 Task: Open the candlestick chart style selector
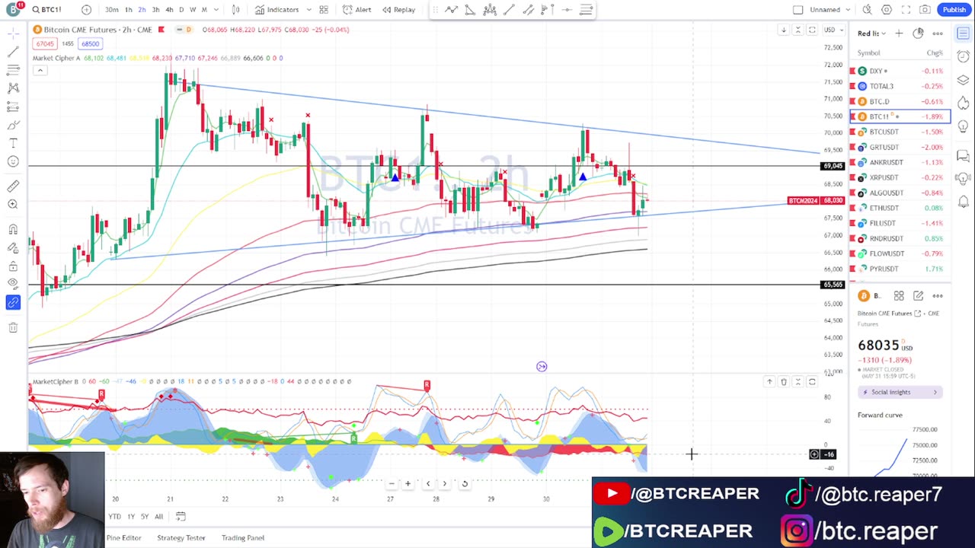pyautogui.click(x=235, y=10)
